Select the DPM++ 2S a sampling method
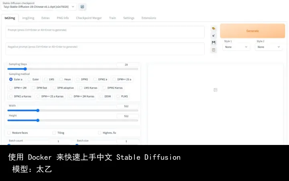Screen dimensions: 289x181 [122, 79]
